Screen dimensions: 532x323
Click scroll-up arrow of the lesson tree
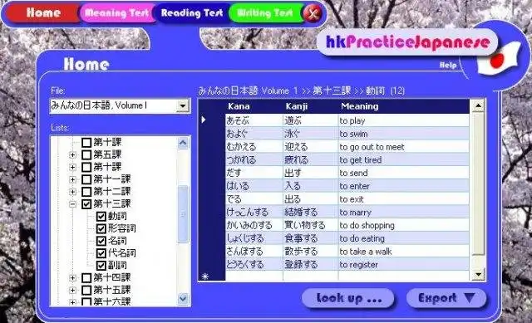click(x=183, y=143)
